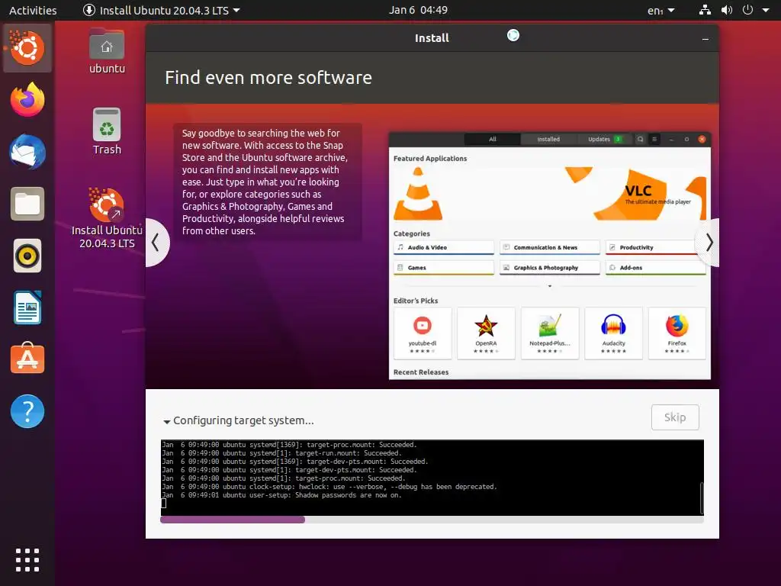Click the Featured Applications heading
Image resolution: width=781 pixels, height=586 pixels.
pos(430,159)
